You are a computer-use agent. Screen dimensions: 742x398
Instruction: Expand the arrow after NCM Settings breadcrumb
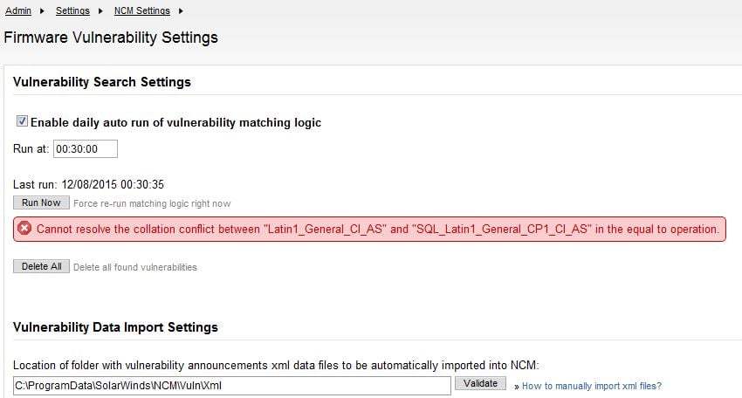[x=181, y=11]
